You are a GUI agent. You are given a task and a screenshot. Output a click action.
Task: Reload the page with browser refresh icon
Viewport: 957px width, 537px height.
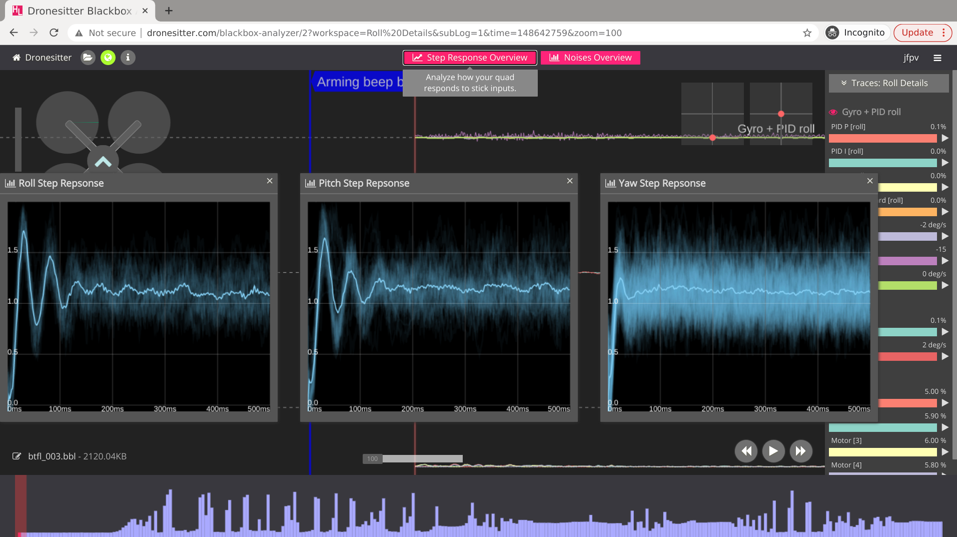(54, 33)
